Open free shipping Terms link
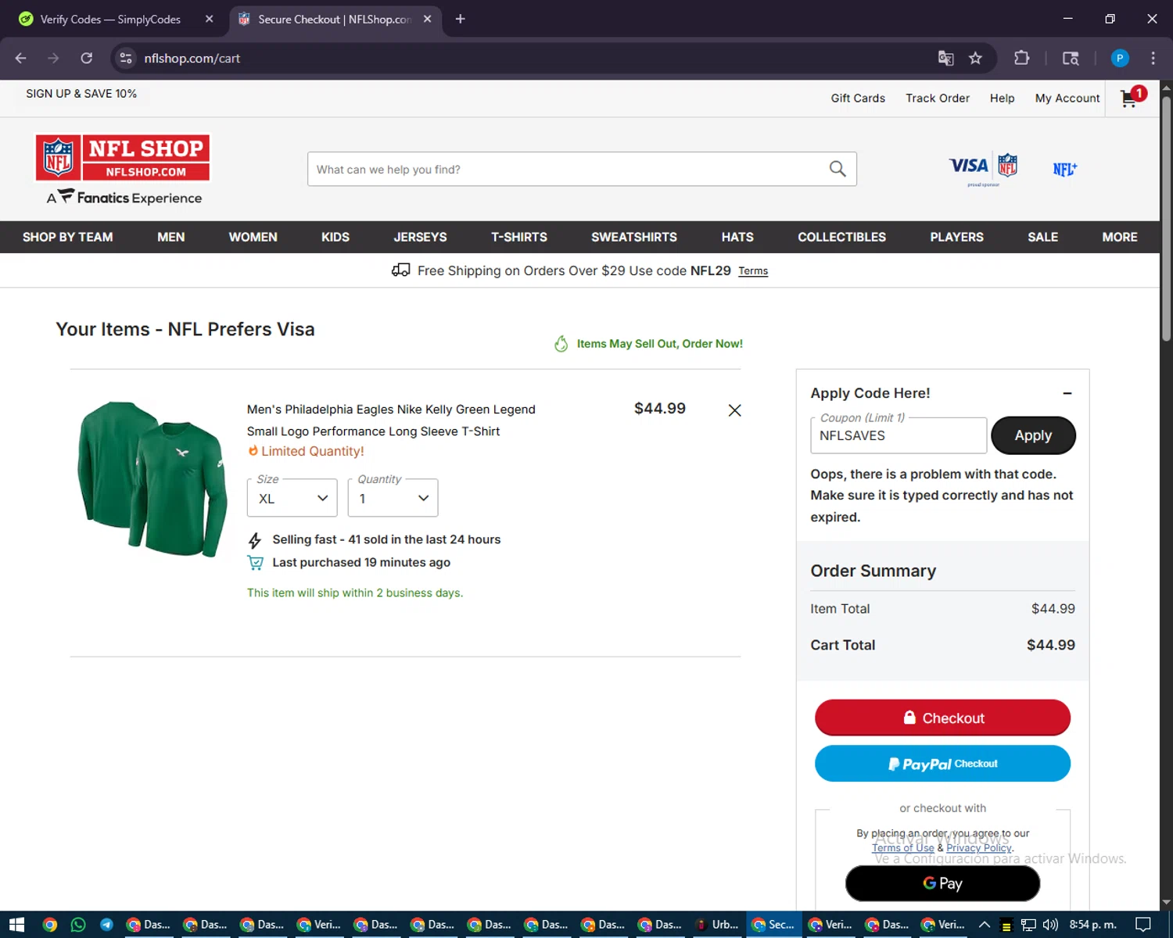1173x938 pixels. click(753, 271)
